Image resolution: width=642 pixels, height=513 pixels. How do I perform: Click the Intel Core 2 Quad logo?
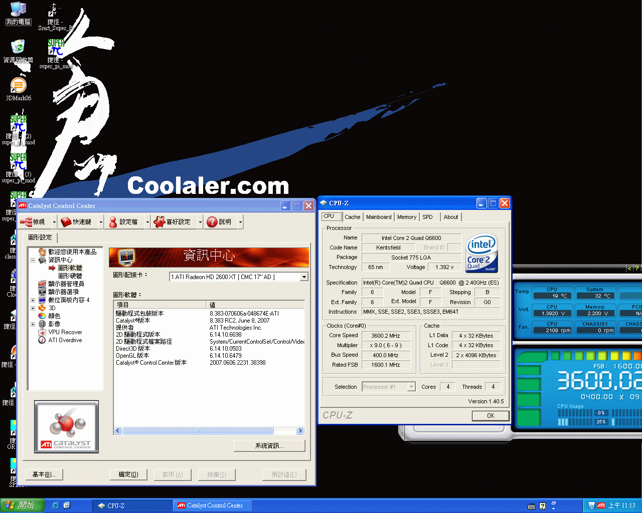(x=481, y=253)
